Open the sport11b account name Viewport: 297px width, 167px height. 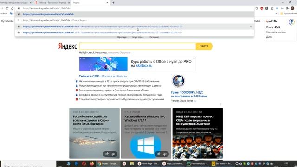pyautogui.click(x=271, y=21)
